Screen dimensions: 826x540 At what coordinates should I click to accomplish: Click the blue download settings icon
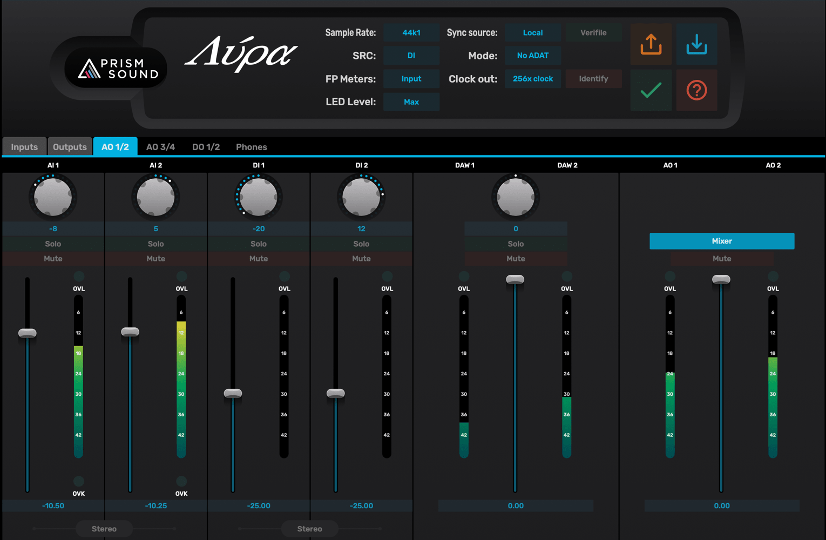(x=696, y=44)
